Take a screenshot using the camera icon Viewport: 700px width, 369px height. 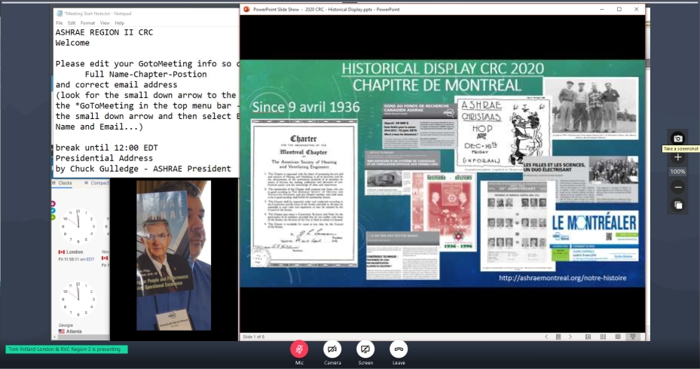(677, 139)
